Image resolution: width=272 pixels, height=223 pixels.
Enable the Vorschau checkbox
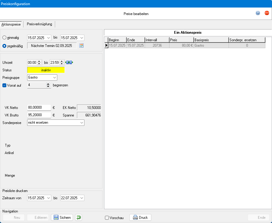(107, 218)
